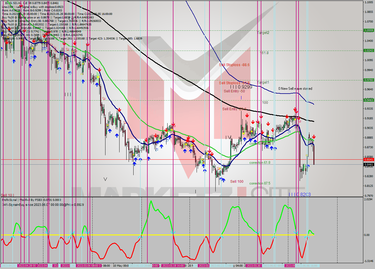Click the green 0.9463 price tag on axis
Screen dimensions: 375x269
[368, 100]
